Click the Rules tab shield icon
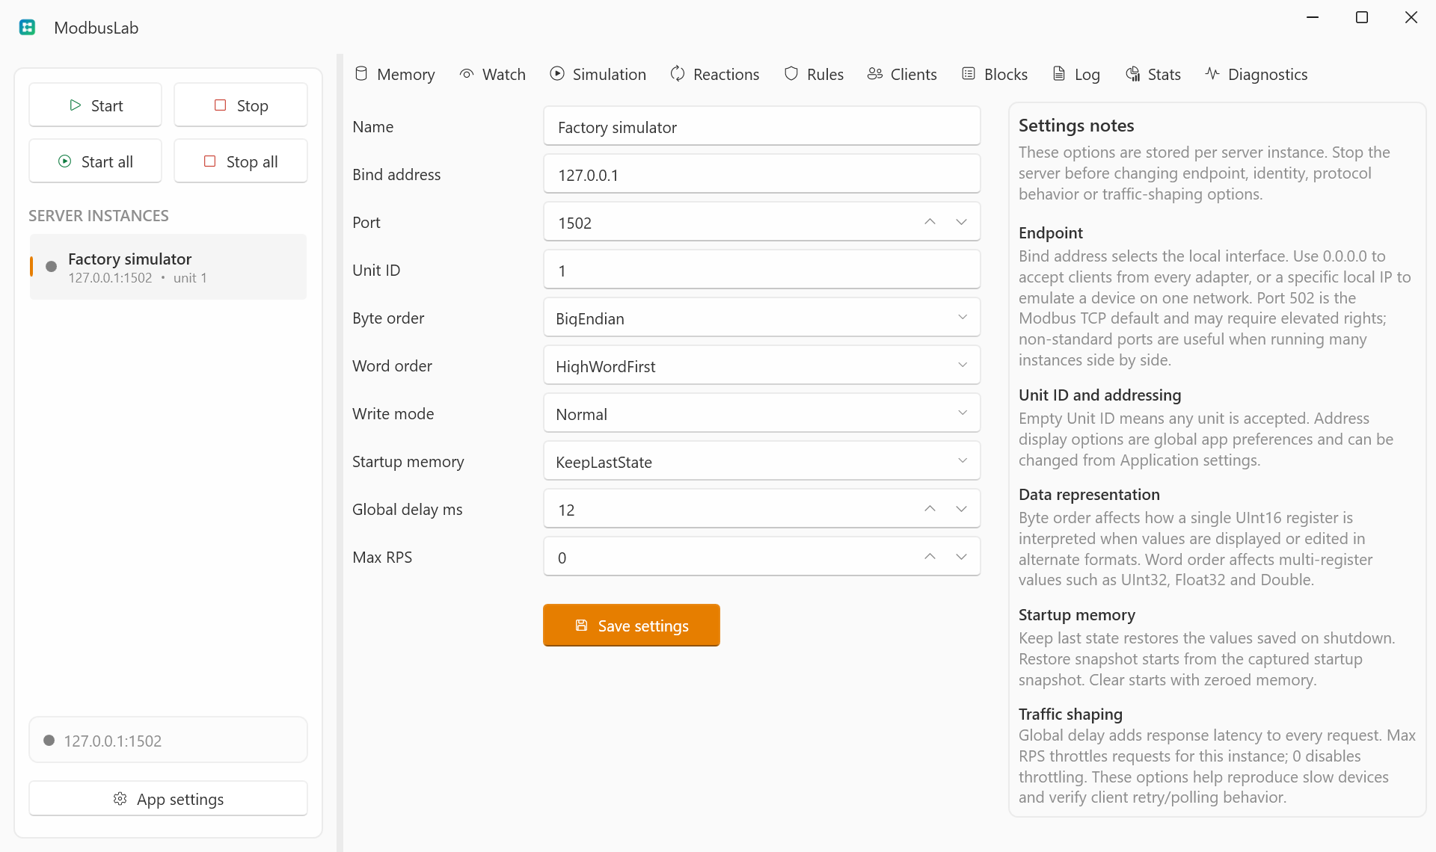 tap(791, 74)
